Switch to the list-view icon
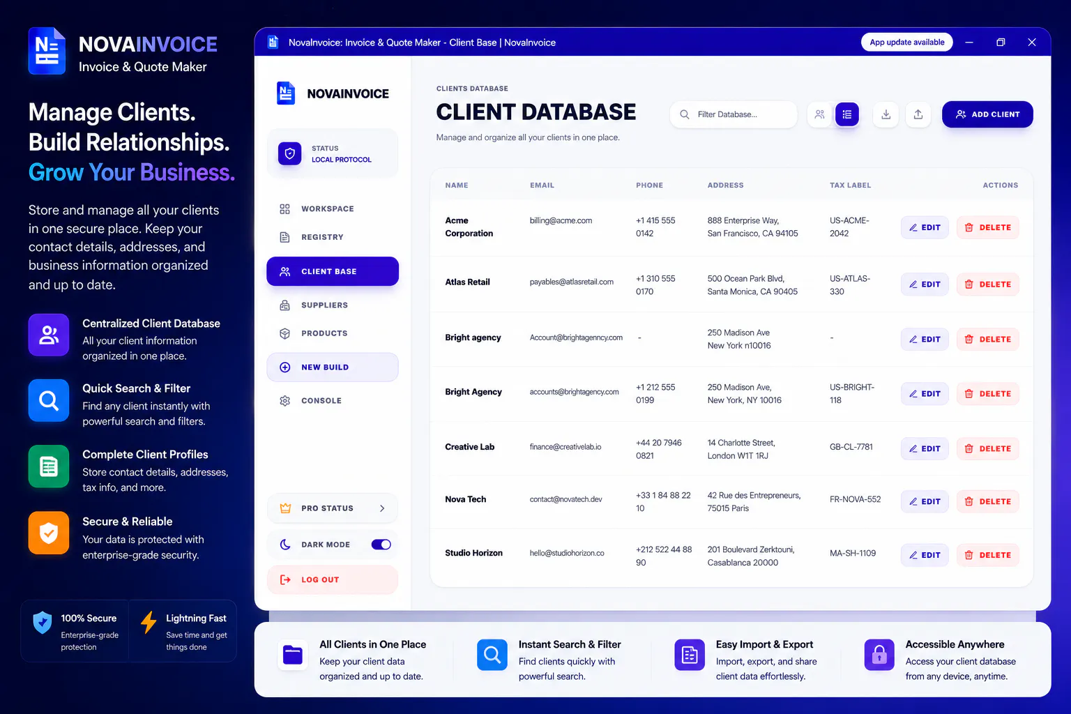The width and height of the screenshot is (1071, 714). click(846, 114)
